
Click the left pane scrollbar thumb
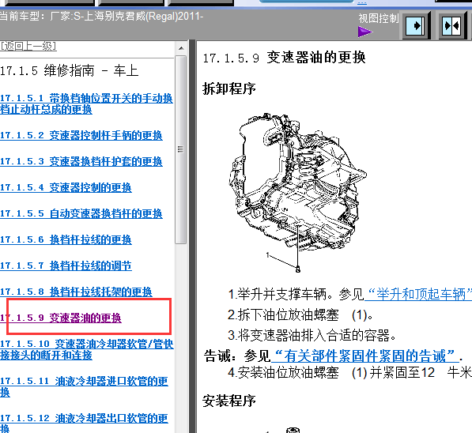180,149
